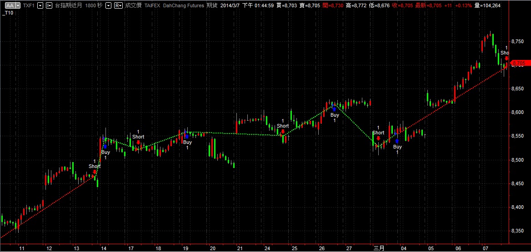Click the DahChang Futures label
This screenshot has height=252, width=531.
click(x=183, y=6)
